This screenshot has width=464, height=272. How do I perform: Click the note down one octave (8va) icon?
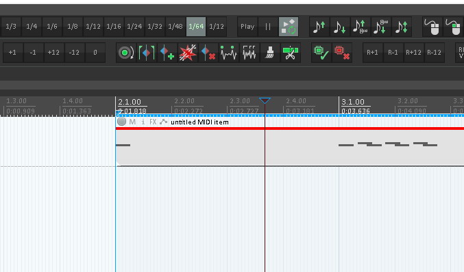(x=381, y=27)
